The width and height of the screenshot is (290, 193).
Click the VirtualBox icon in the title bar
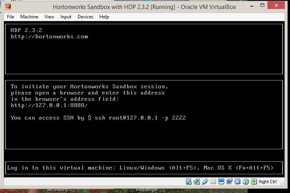point(8,7)
